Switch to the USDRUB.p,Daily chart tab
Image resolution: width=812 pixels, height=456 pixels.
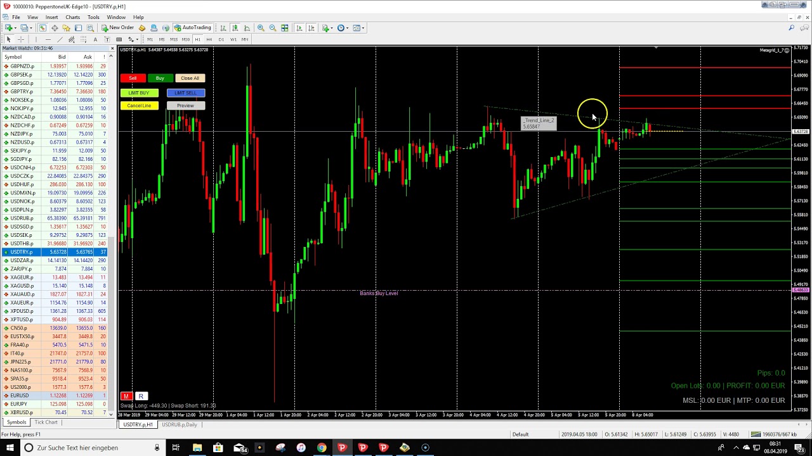point(180,424)
